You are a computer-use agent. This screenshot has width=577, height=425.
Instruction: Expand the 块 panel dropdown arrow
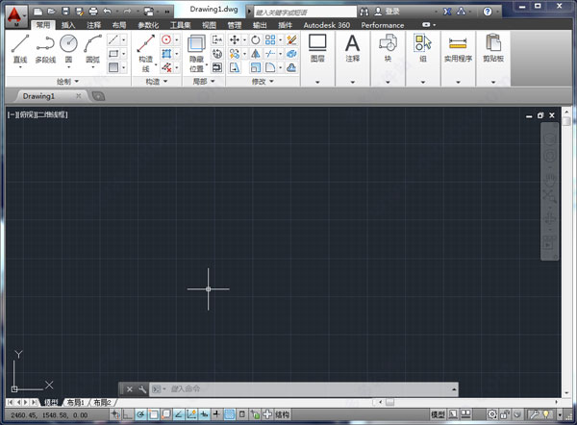pyautogui.click(x=388, y=82)
